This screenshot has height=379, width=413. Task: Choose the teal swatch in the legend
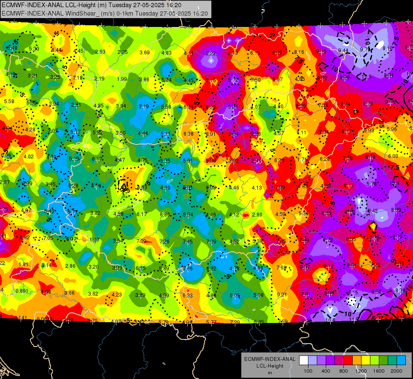point(392,360)
